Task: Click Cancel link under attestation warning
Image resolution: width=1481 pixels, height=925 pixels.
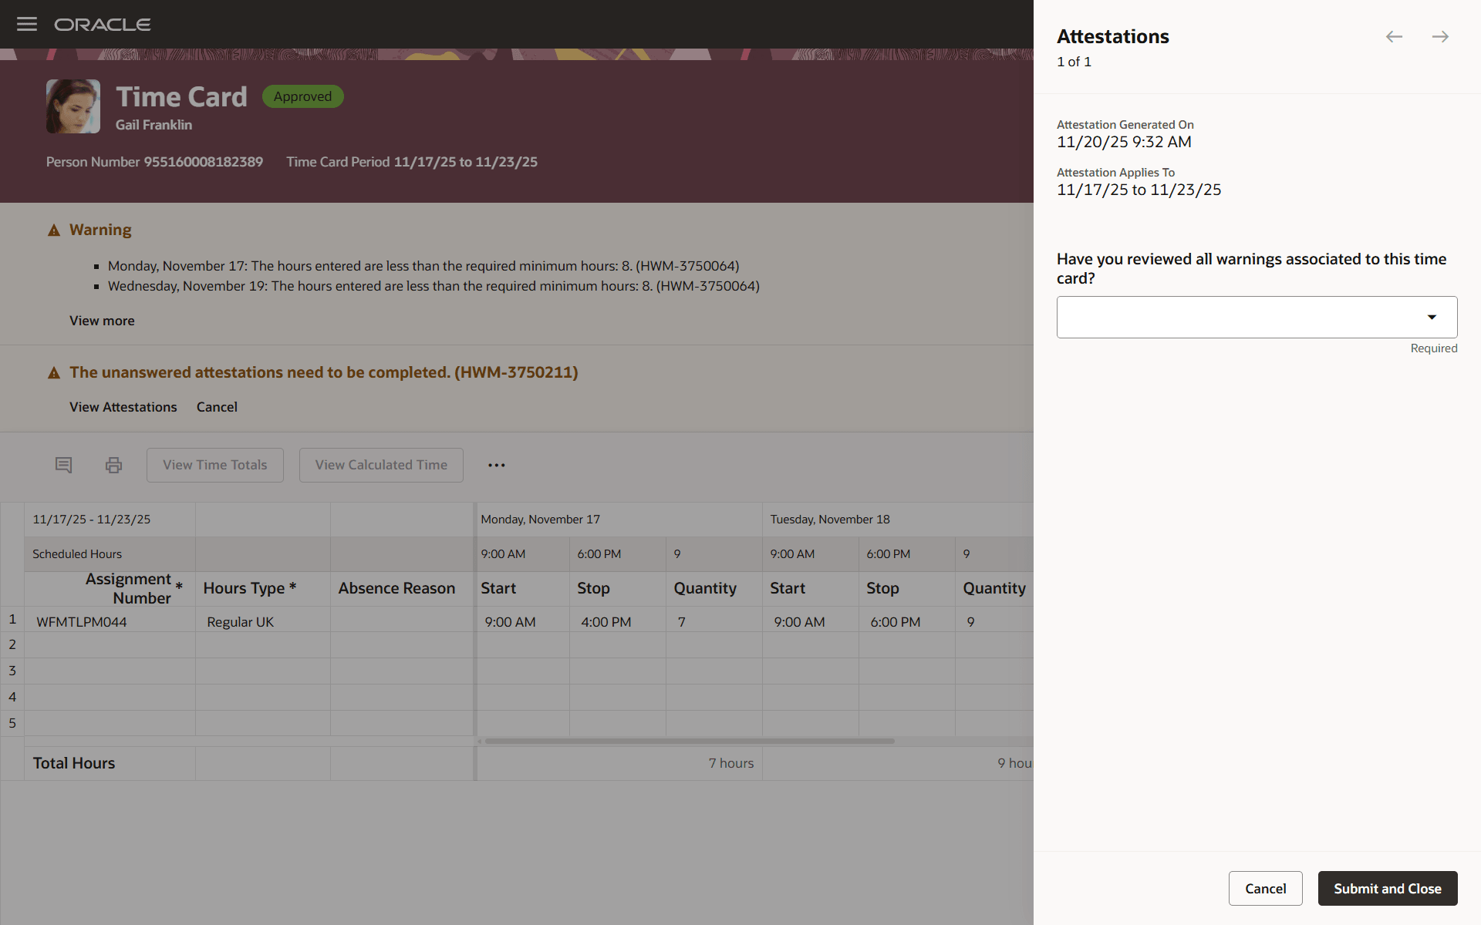Action: pyautogui.click(x=217, y=407)
